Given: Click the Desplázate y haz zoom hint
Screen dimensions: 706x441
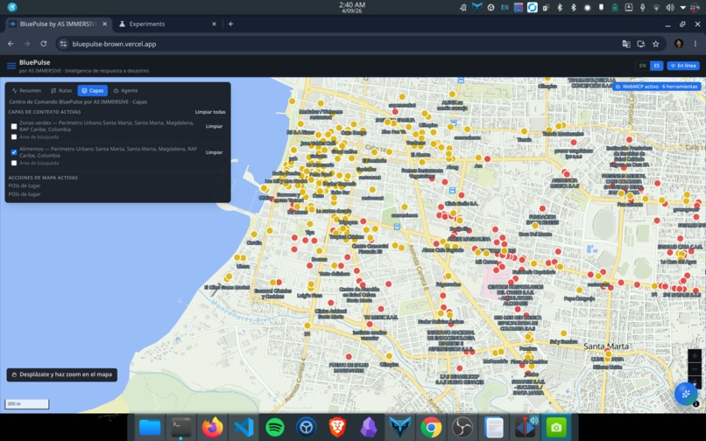Looking at the screenshot, I should click(x=61, y=374).
